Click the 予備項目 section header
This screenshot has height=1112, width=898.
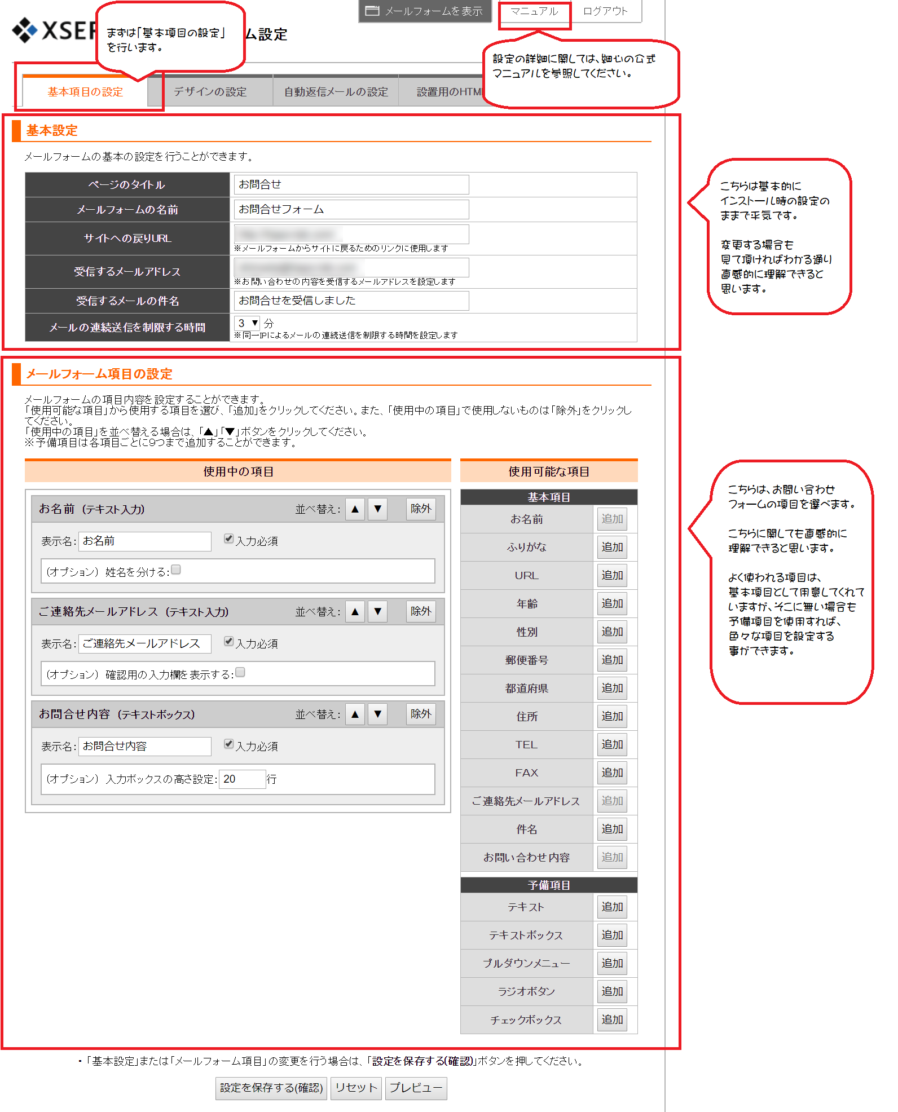click(x=549, y=885)
